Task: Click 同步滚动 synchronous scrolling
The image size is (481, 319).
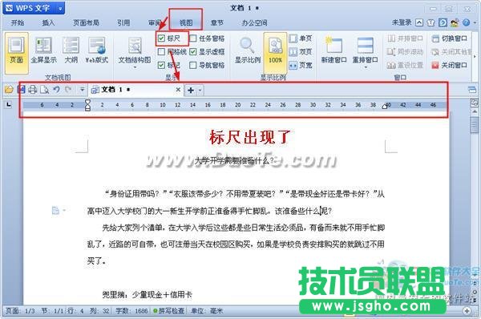Action: click(x=405, y=51)
